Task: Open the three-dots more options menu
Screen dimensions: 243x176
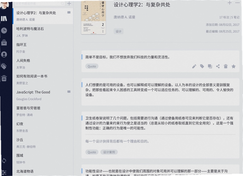Action: pyautogui.click(x=238, y=3)
